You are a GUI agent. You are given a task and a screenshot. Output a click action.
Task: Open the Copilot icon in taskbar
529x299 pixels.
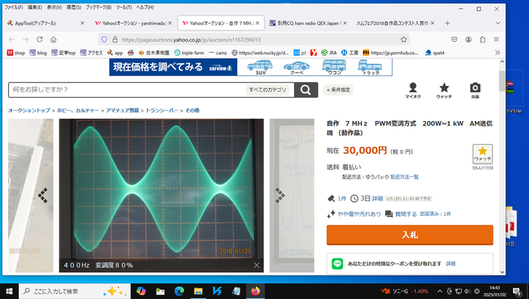(x=141, y=291)
